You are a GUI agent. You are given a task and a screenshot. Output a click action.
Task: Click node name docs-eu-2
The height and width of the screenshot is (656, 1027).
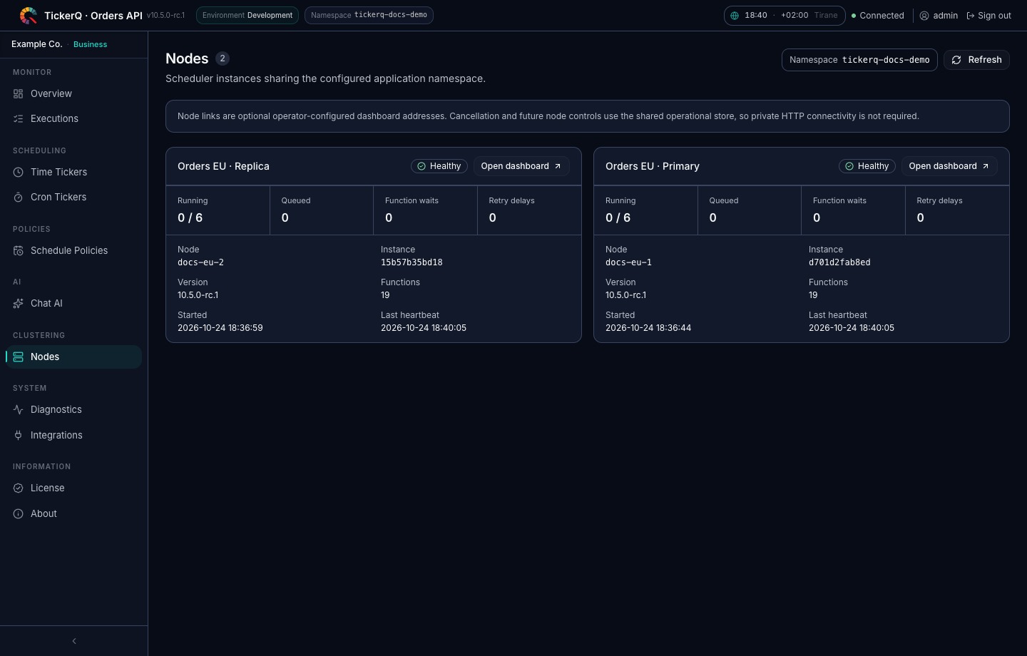(x=200, y=262)
